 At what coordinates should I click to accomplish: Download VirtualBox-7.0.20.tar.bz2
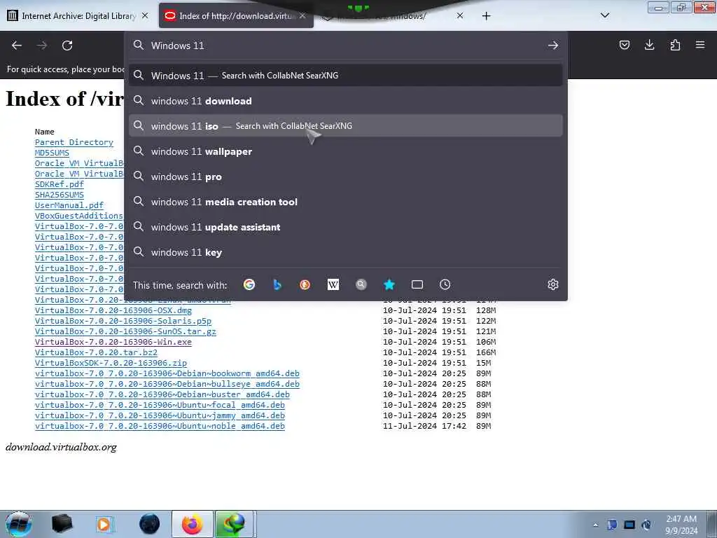click(x=96, y=353)
